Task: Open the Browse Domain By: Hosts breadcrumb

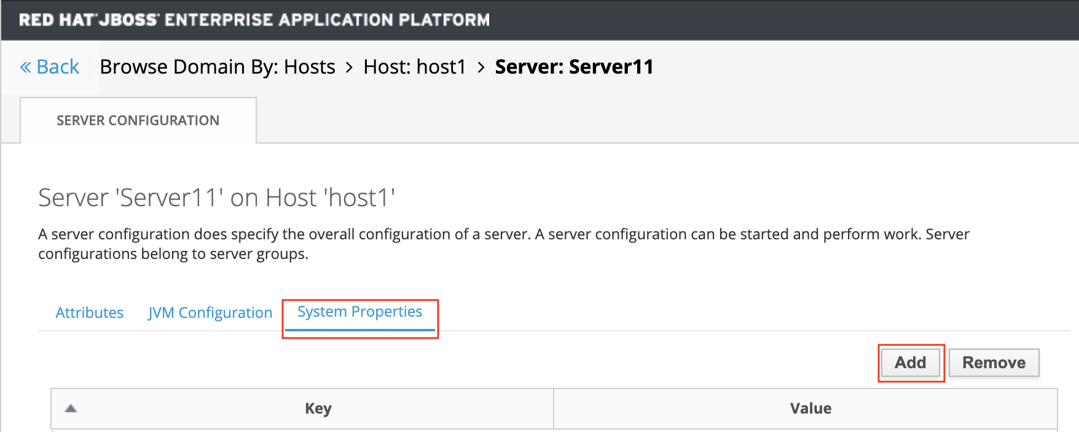Action: 218,67
